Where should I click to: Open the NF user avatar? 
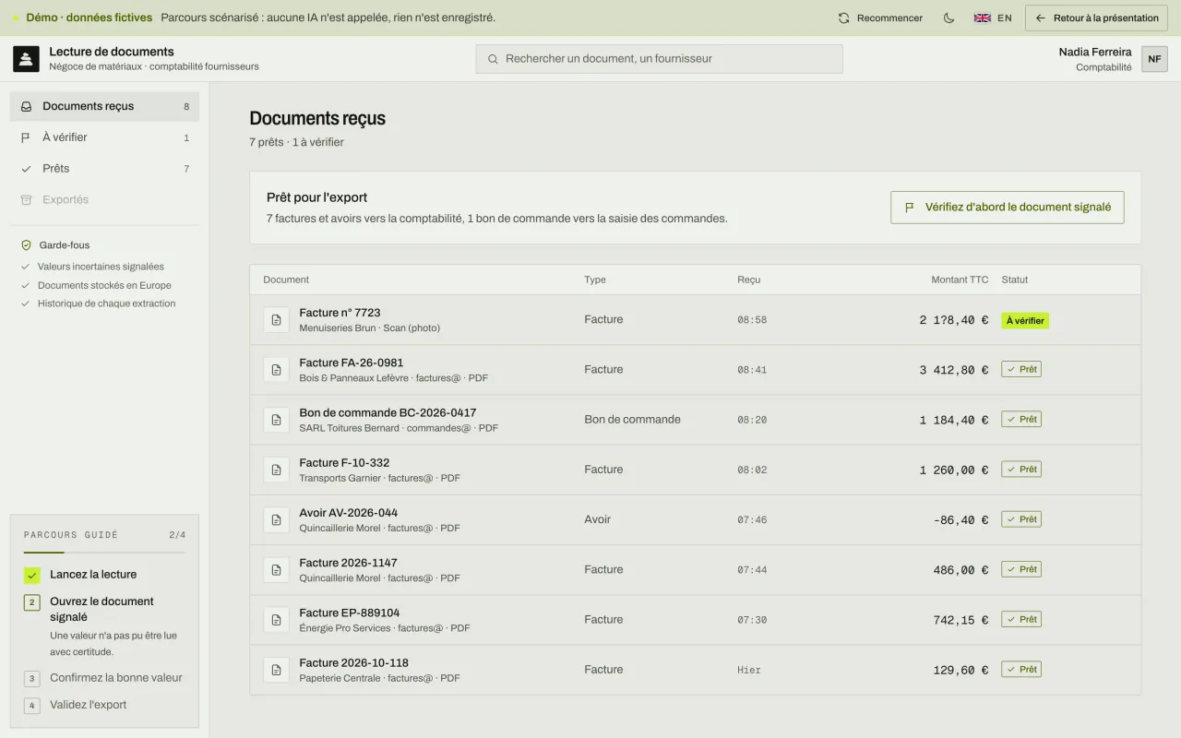click(1154, 59)
